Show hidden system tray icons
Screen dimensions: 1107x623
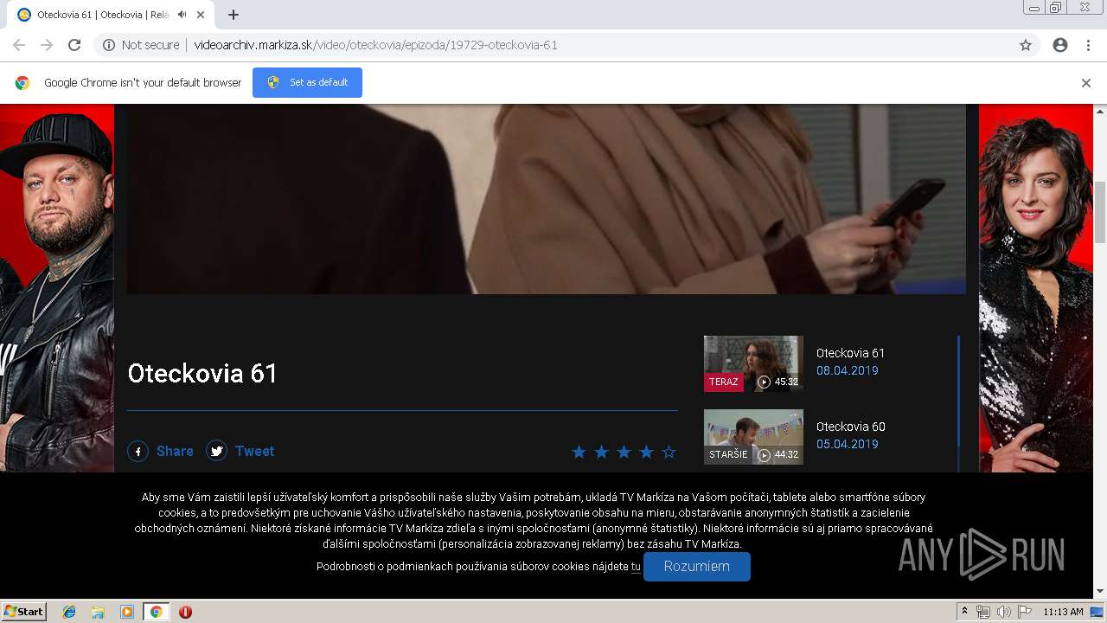(x=964, y=612)
